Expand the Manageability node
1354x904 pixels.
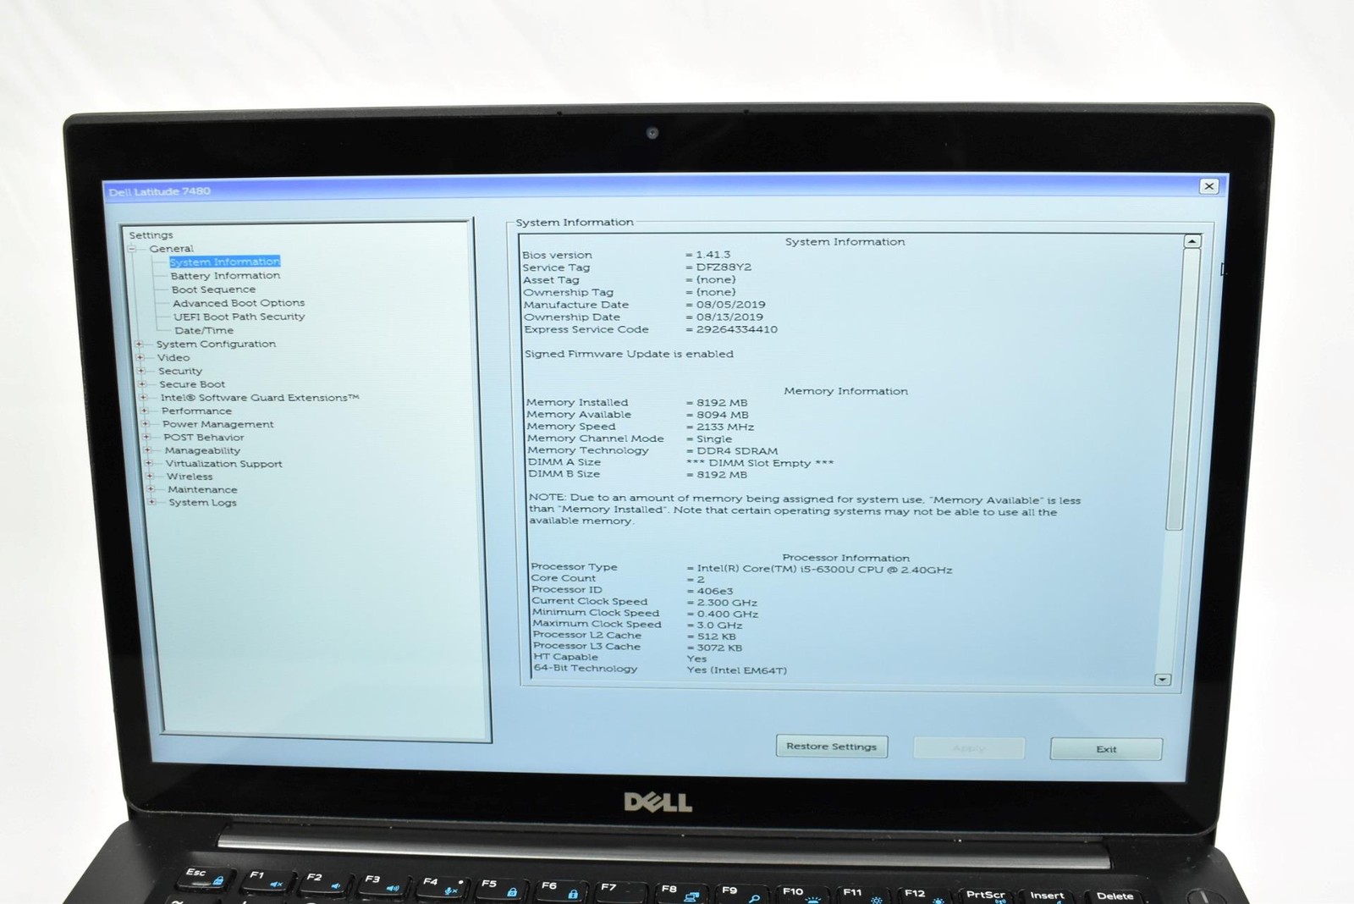click(x=146, y=450)
